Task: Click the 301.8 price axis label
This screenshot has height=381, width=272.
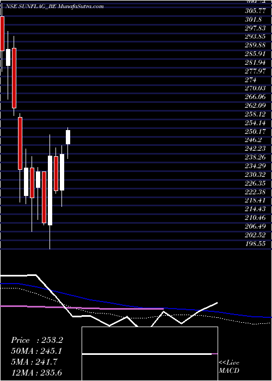Action: (254, 20)
